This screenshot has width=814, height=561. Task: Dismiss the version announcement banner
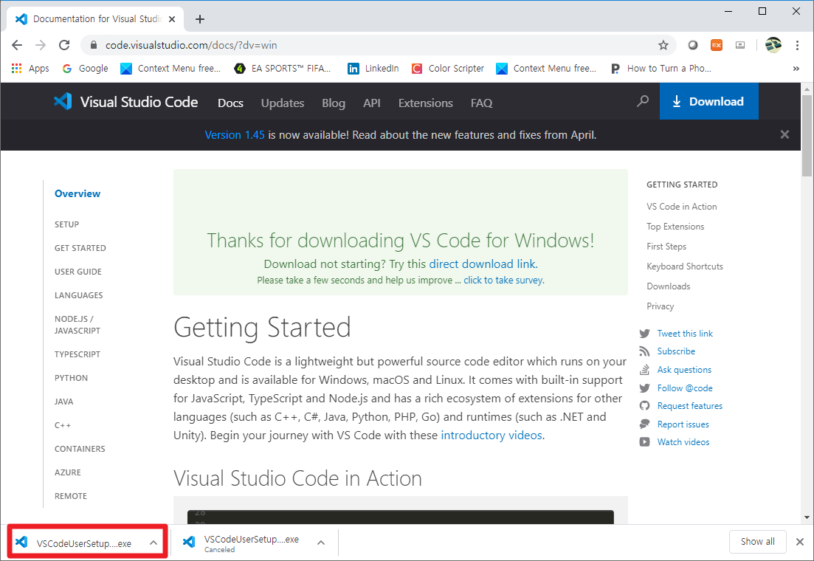[x=784, y=134]
